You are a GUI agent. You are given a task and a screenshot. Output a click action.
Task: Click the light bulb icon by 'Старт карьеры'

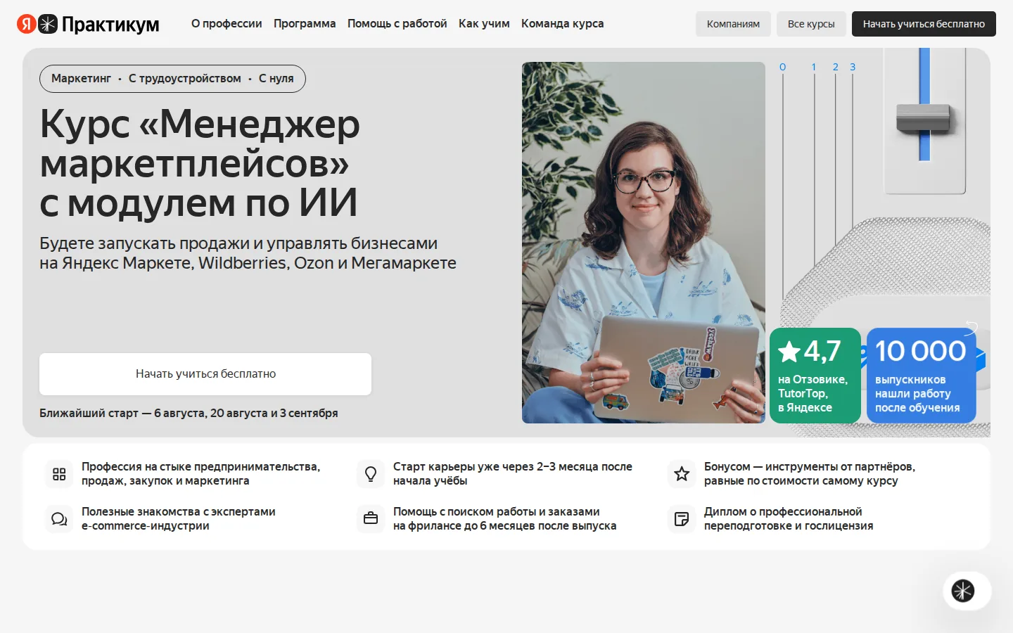371,474
